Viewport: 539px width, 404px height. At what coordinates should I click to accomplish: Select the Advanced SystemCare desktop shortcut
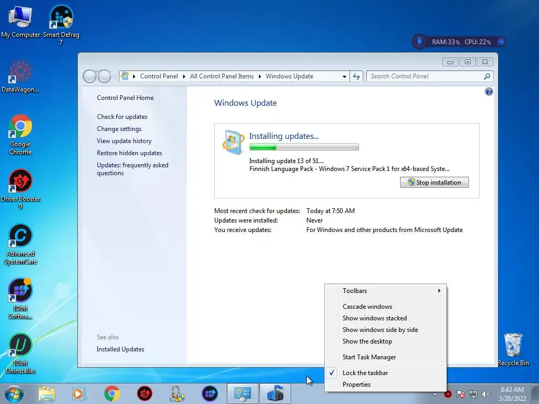point(21,244)
